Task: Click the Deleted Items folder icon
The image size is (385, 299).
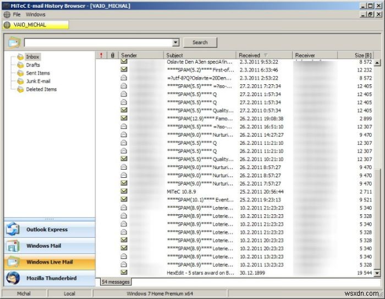Action: (x=20, y=89)
